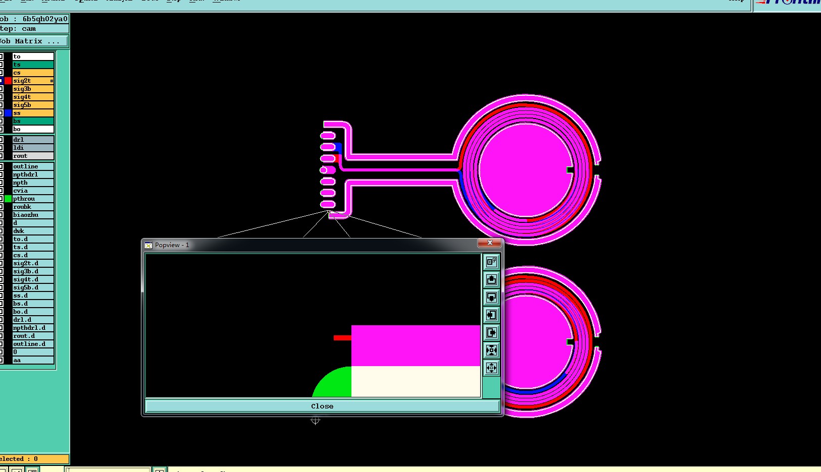The width and height of the screenshot is (821, 472).
Task: Select layer 'npthdrl' name
Action: coord(33,174)
